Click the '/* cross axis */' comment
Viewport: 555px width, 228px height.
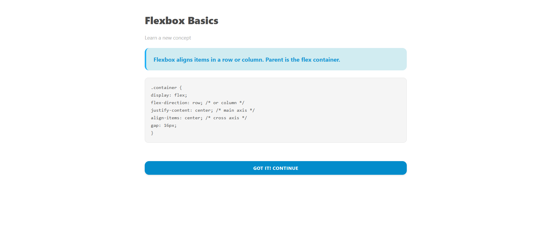pyautogui.click(x=226, y=118)
